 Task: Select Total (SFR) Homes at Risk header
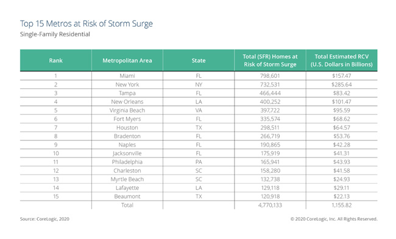[x=270, y=60]
